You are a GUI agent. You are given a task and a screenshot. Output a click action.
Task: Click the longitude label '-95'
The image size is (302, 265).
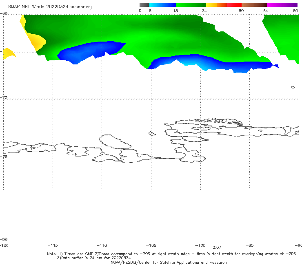tap(250, 245)
